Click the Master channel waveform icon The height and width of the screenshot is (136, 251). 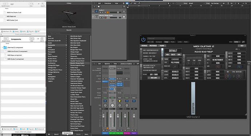pos(134,101)
